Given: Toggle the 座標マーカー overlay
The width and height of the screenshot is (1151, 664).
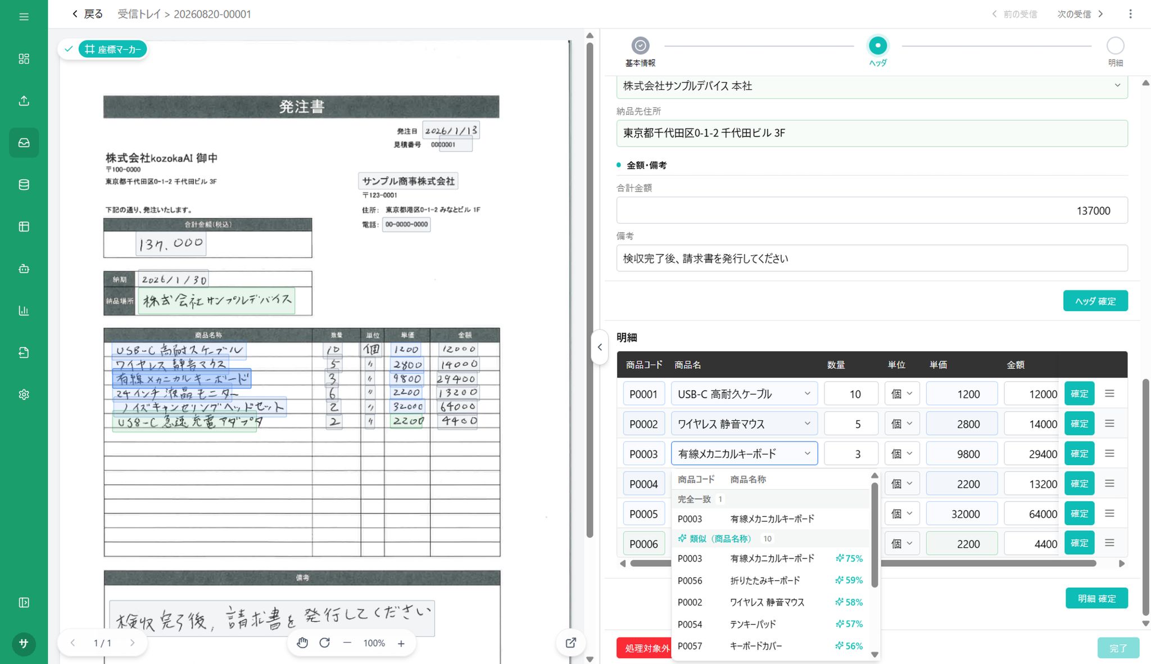Looking at the screenshot, I should (112, 49).
